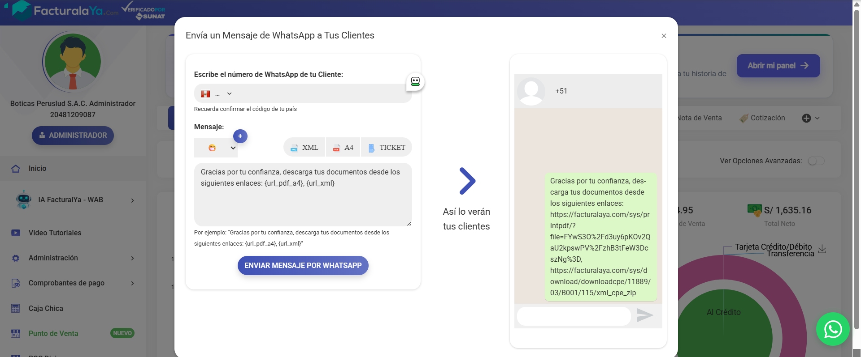
Task: Click the Comprobantes de pago document icon
Action: 16,283
